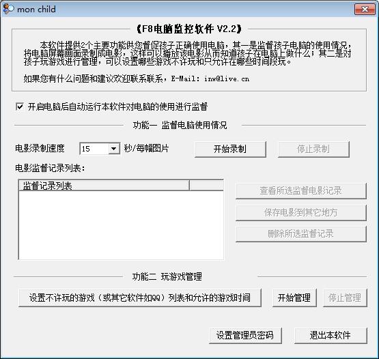
Task: Click 查看所选监督电影记录 button
Action: coord(300,190)
